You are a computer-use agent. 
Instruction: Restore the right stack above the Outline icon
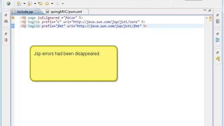click(x=218, y=34)
